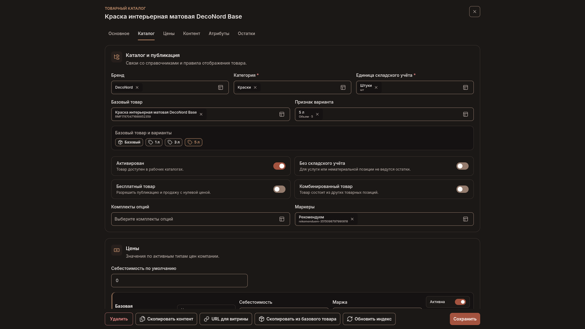Click URL для витрины button

[226, 319]
